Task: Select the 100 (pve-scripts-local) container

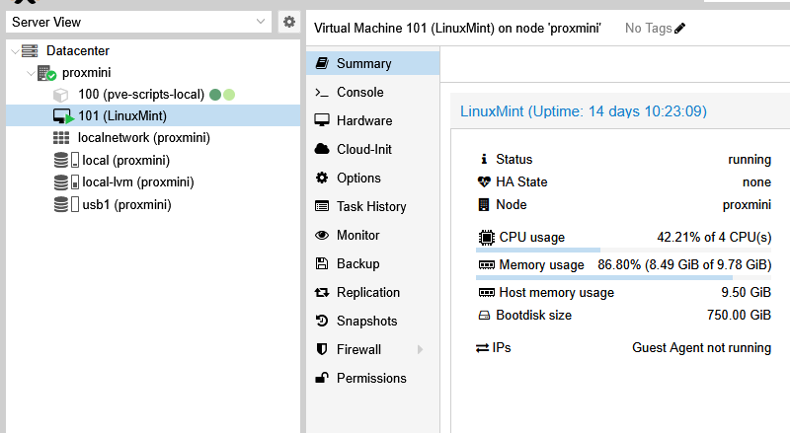Action: [140, 95]
